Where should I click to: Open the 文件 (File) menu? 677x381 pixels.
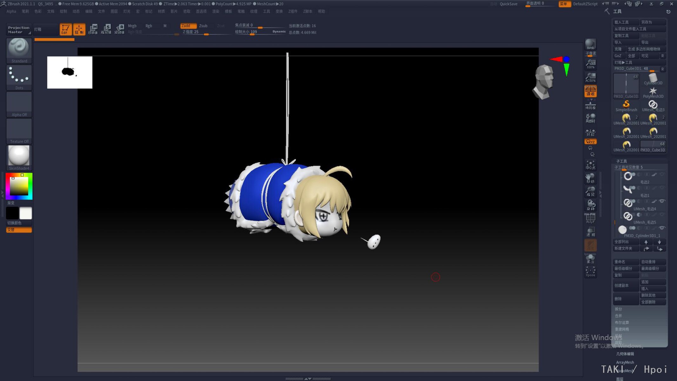101,11
